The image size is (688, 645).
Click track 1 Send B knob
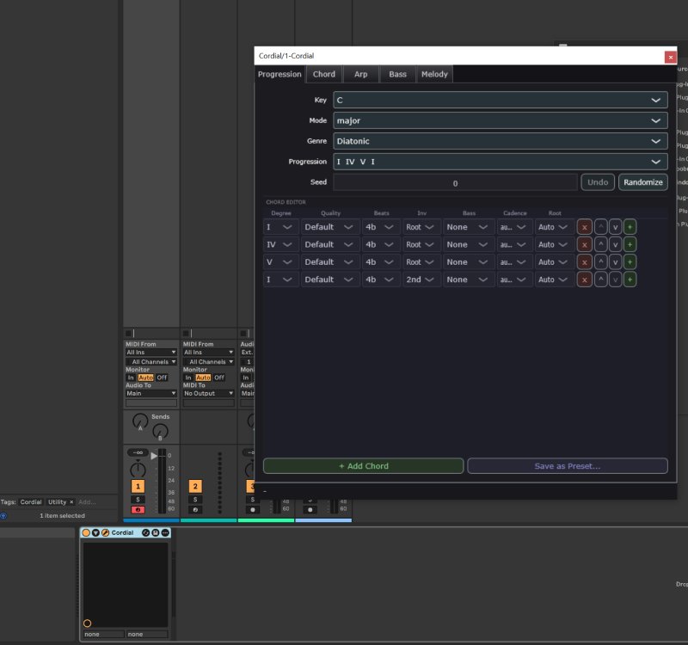pyautogui.click(x=160, y=432)
